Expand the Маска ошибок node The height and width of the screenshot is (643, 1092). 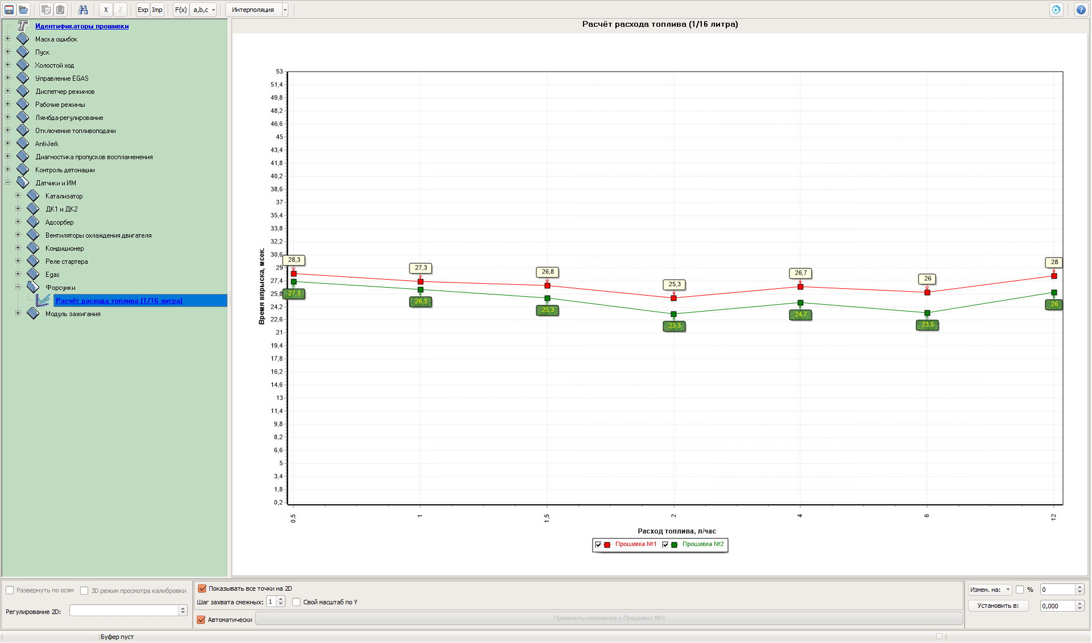(x=8, y=39)
